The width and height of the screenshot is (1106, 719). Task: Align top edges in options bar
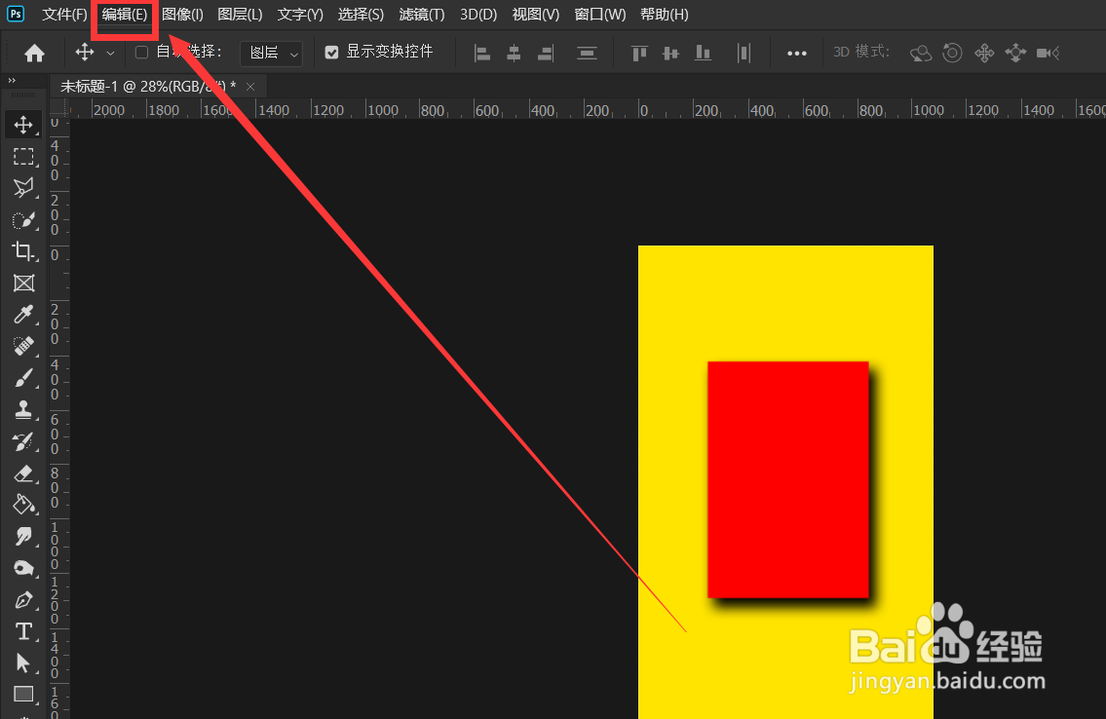coord(640,53)
